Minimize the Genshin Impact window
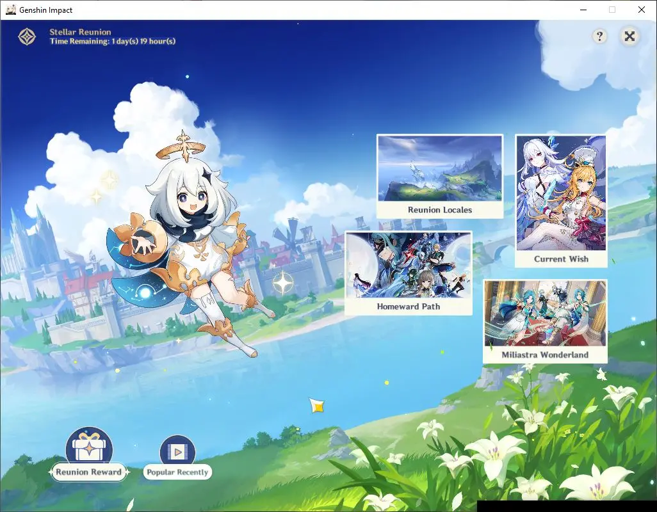Image resolution: width=657 pixels, height=512 pixels. click(x=583, y=10)
